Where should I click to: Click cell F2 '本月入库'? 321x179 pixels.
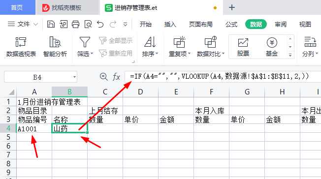[212, 111]
